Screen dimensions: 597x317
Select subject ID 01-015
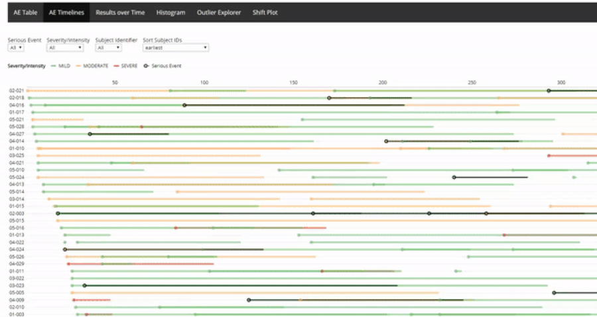(x=17, y=206)
